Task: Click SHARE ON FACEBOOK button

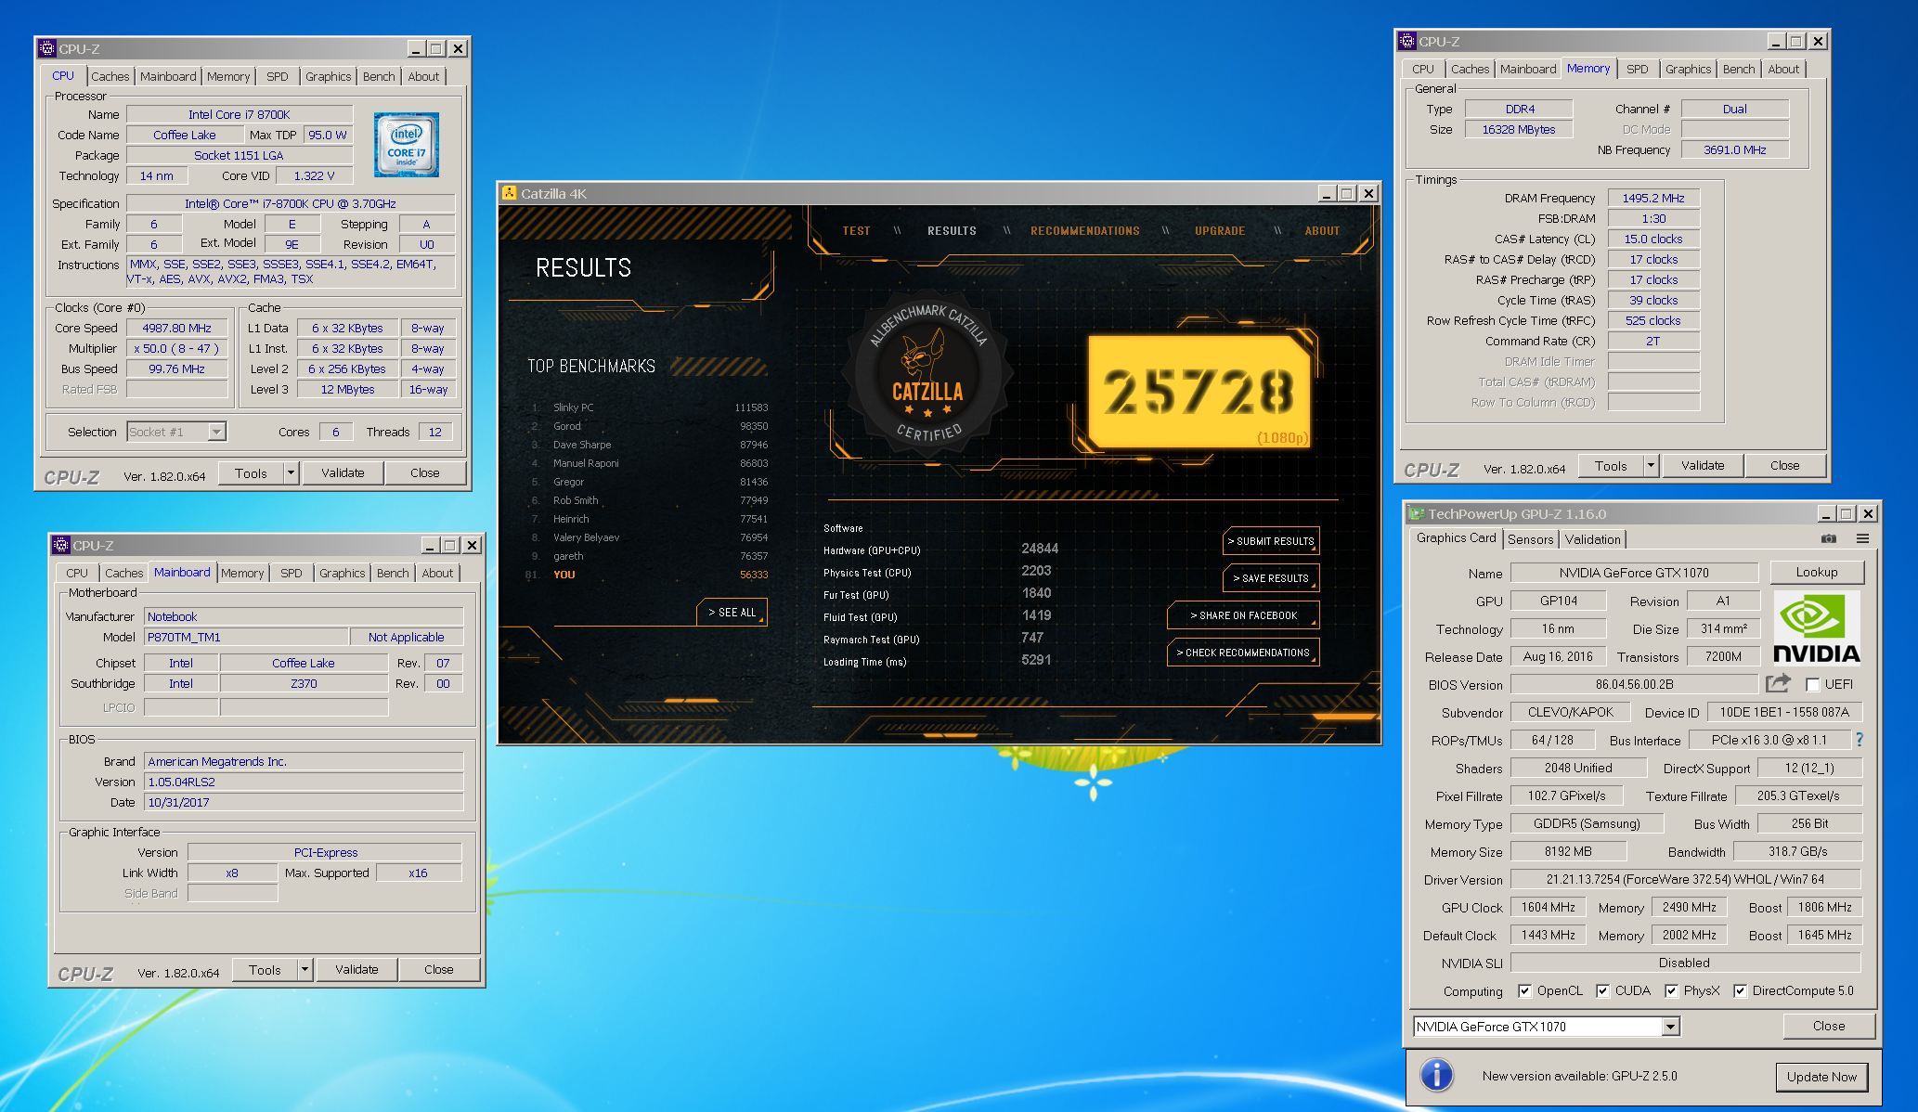Action: pyautogui.click(x=1243, y=615)
